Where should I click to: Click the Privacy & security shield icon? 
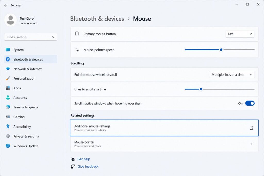pyautogui.click(x=8, y=136)
